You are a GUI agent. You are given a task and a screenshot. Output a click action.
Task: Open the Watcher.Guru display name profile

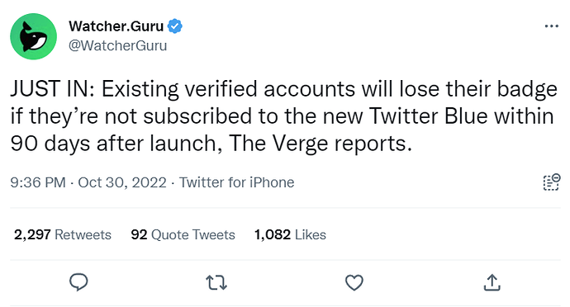116,26
